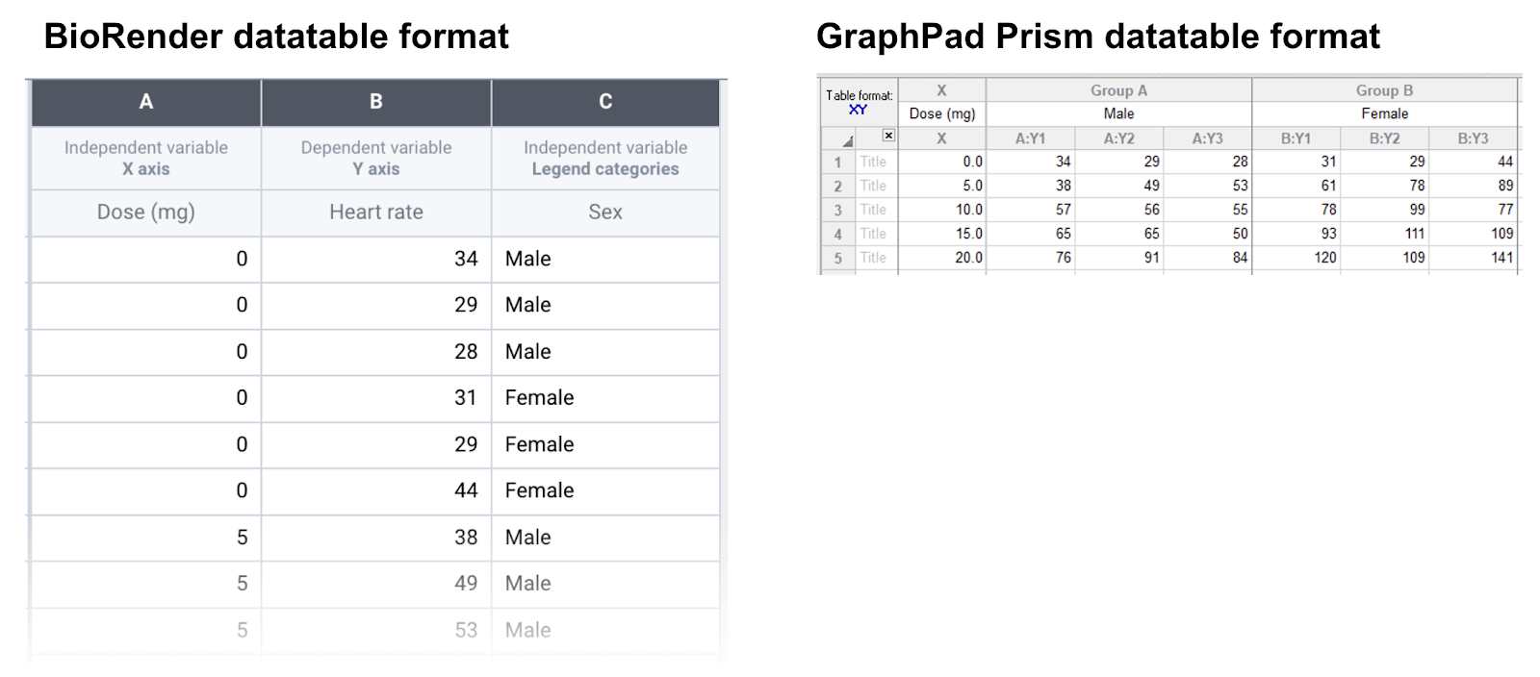This screenshot has width=1540, height=677.
Task: Select row 3 header in Prism table
Action: (838, 210)
